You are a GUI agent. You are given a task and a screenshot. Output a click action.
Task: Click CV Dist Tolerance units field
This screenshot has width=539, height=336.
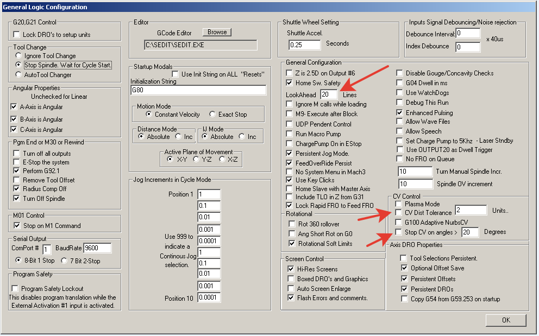pos(471,210)
